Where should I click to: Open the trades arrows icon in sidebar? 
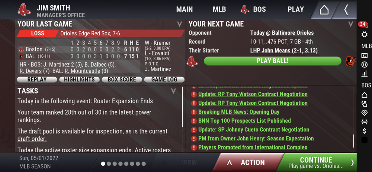click(x=364, y=122)
